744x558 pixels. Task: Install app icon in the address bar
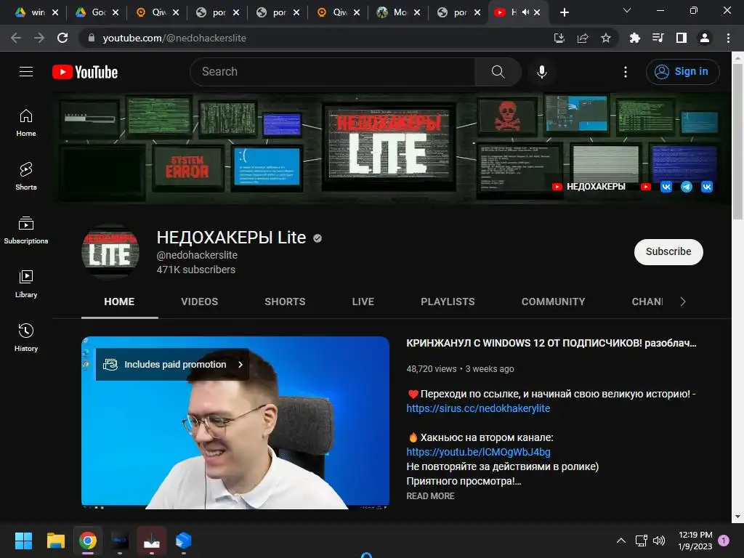point(559,38)
